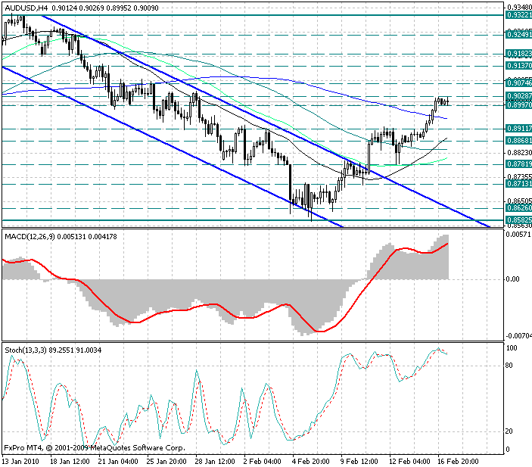532x467 pixels.
Task: Click the 0.8997 price level label
Action: click(518, 105)
